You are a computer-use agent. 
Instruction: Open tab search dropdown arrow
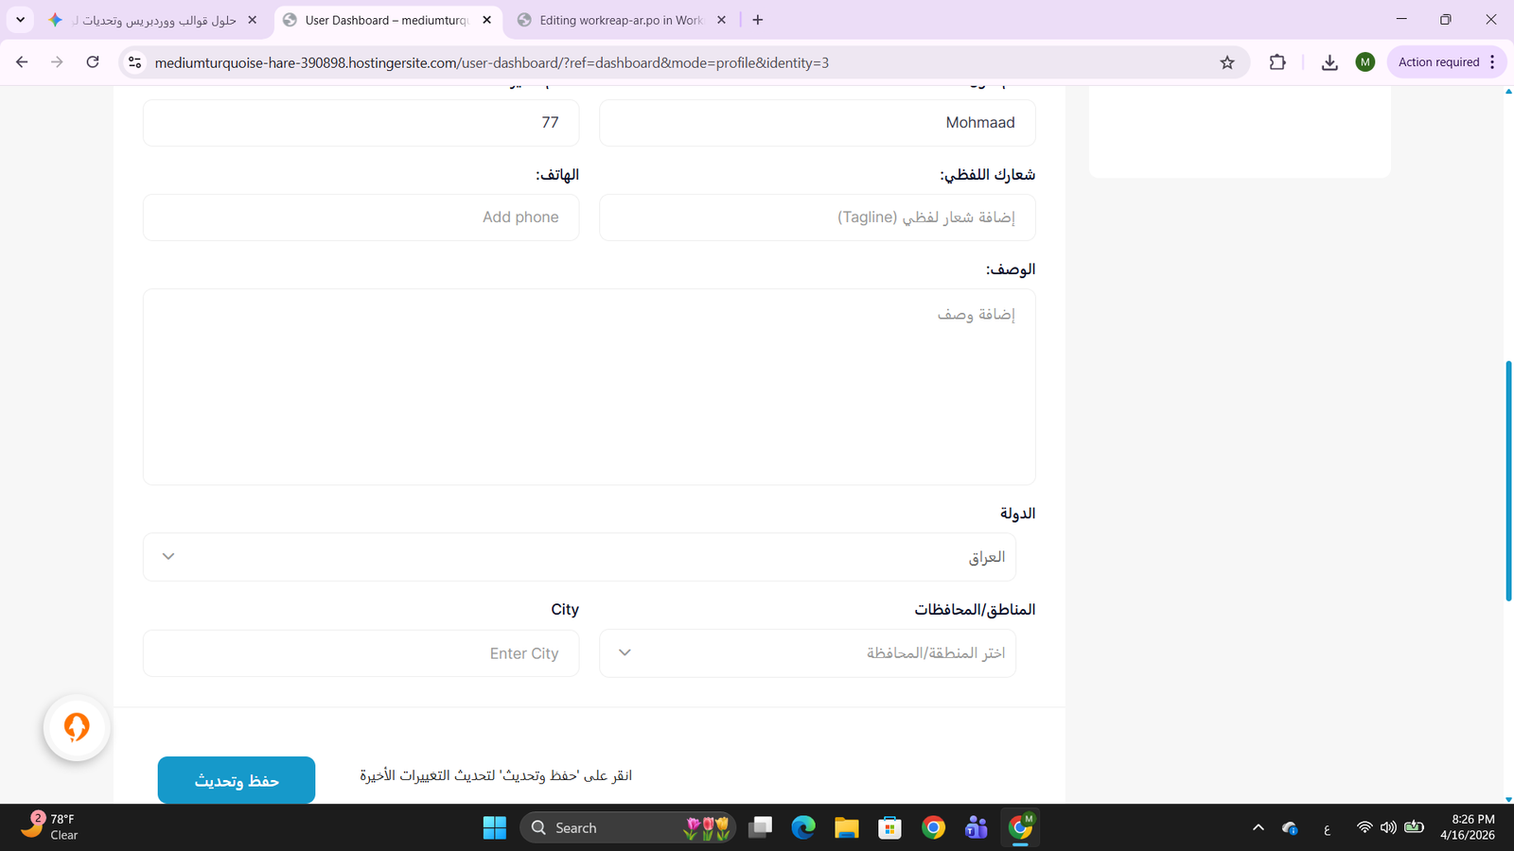point(20,20)
